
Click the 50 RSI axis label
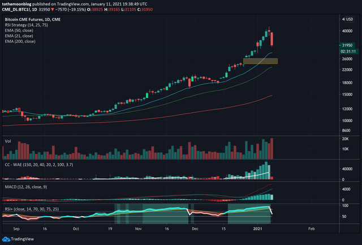tap(344, 217)
